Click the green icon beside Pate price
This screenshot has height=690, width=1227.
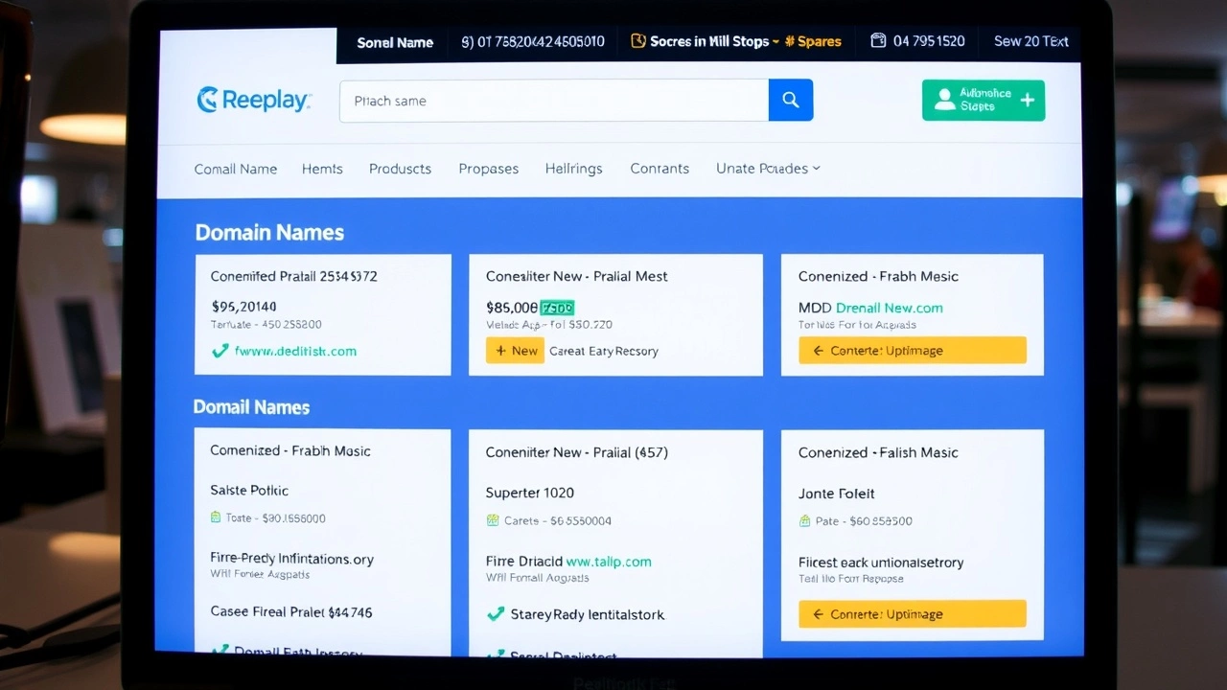(805, 521)
